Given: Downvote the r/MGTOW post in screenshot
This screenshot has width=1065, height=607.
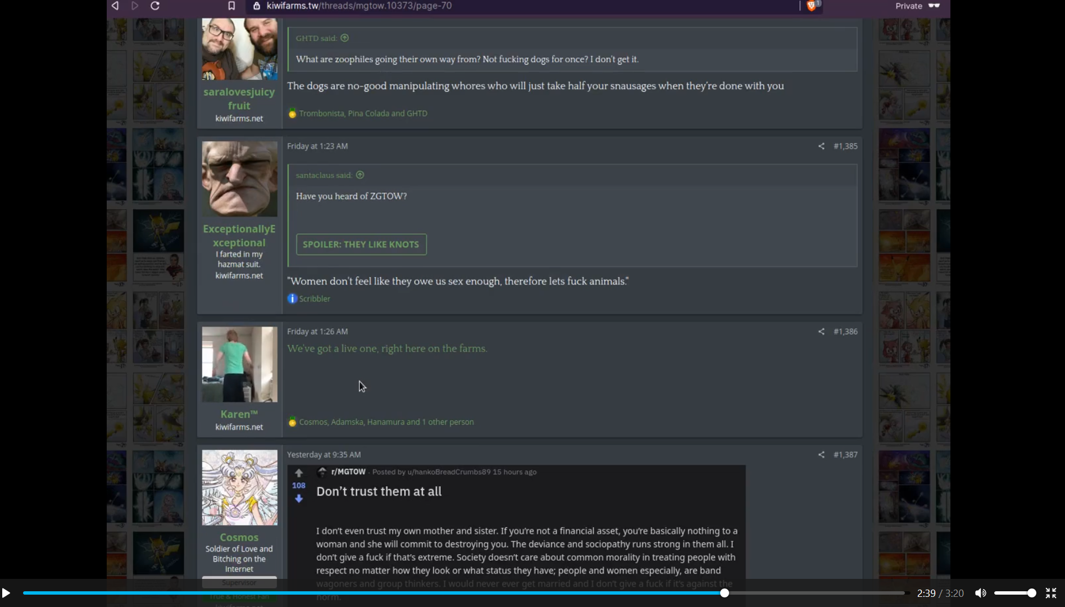Looking at the screenshot, I should pos(299,499).
